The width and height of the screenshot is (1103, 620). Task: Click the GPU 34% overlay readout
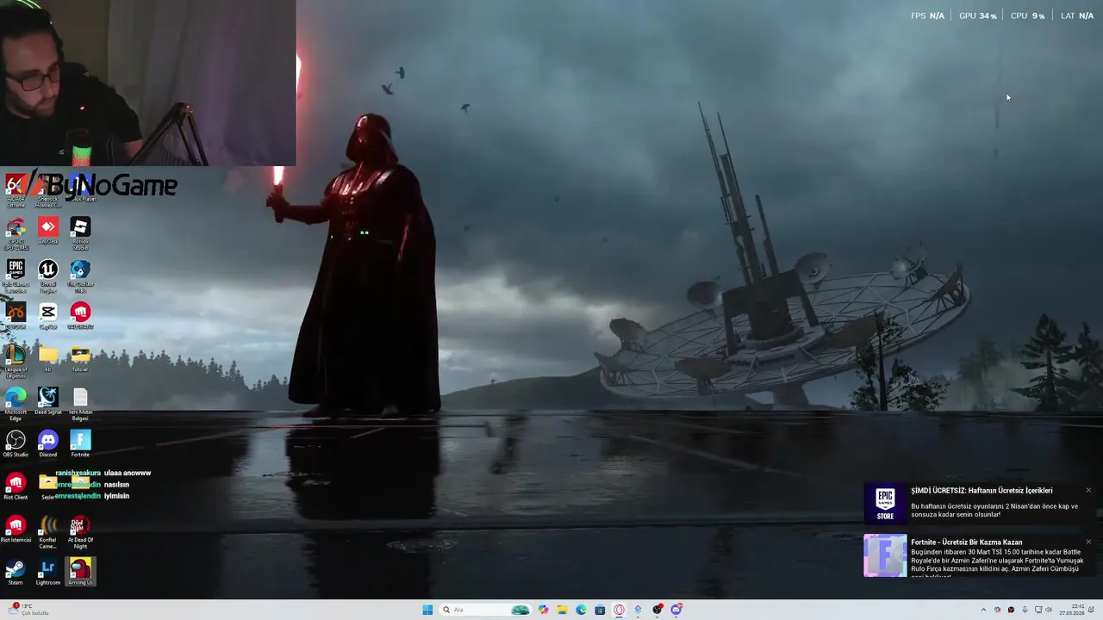(x=977, y=15)
